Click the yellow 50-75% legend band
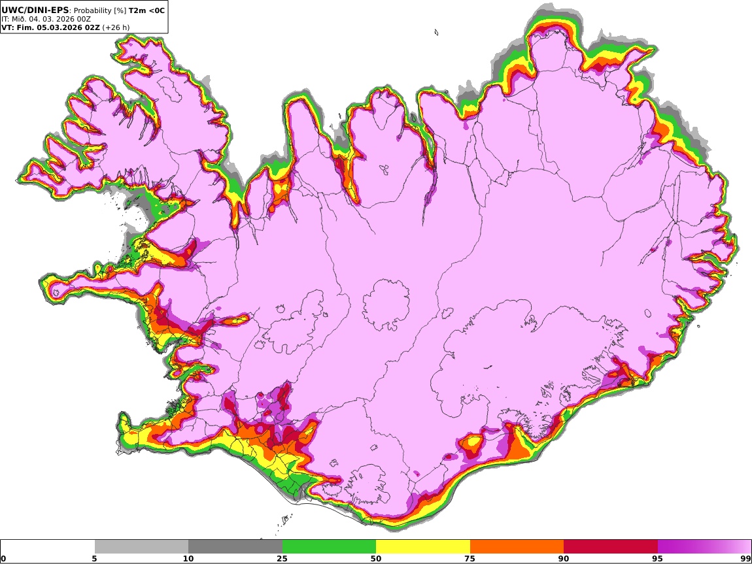This screenshot has height=564, width=752. [423, 546]
